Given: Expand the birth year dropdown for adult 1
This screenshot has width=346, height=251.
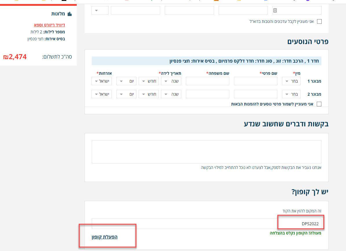Looking at the screenshot, I should point(171,81).
